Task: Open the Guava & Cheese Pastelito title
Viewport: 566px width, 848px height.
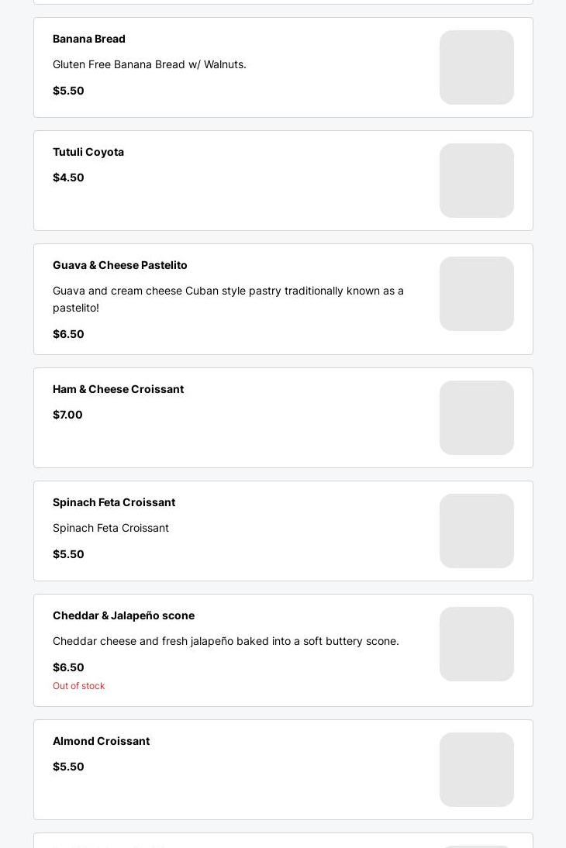Action: (120, 265)
